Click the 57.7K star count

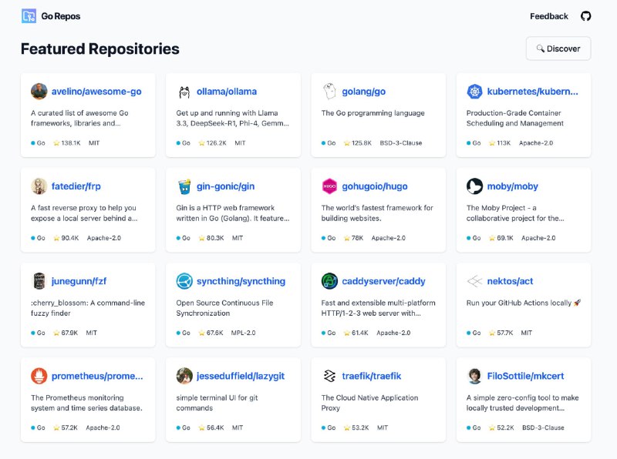point(505,333)
